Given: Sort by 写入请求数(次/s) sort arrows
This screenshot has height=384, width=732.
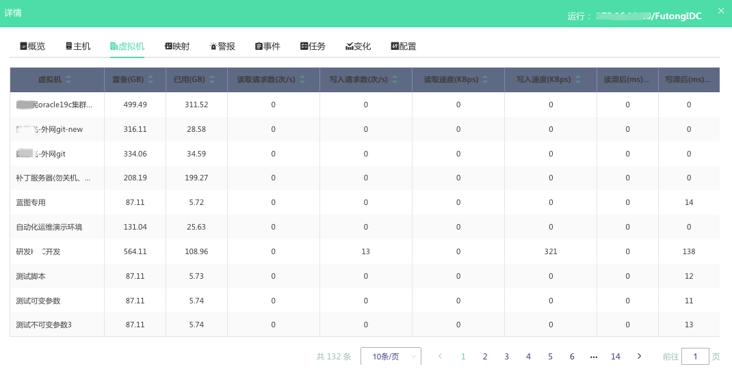Looking at the screenshot, I should point(395,80).
